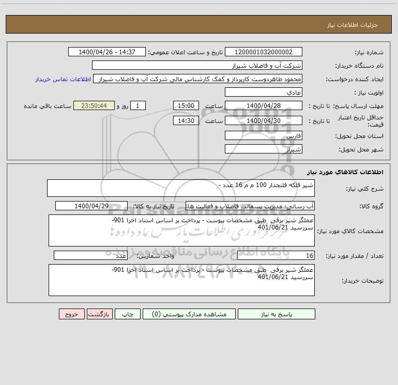Viewport: 398px width, 385px height.
Task: Click the remaining days field showing 1
Action: [x=138, y=105]
